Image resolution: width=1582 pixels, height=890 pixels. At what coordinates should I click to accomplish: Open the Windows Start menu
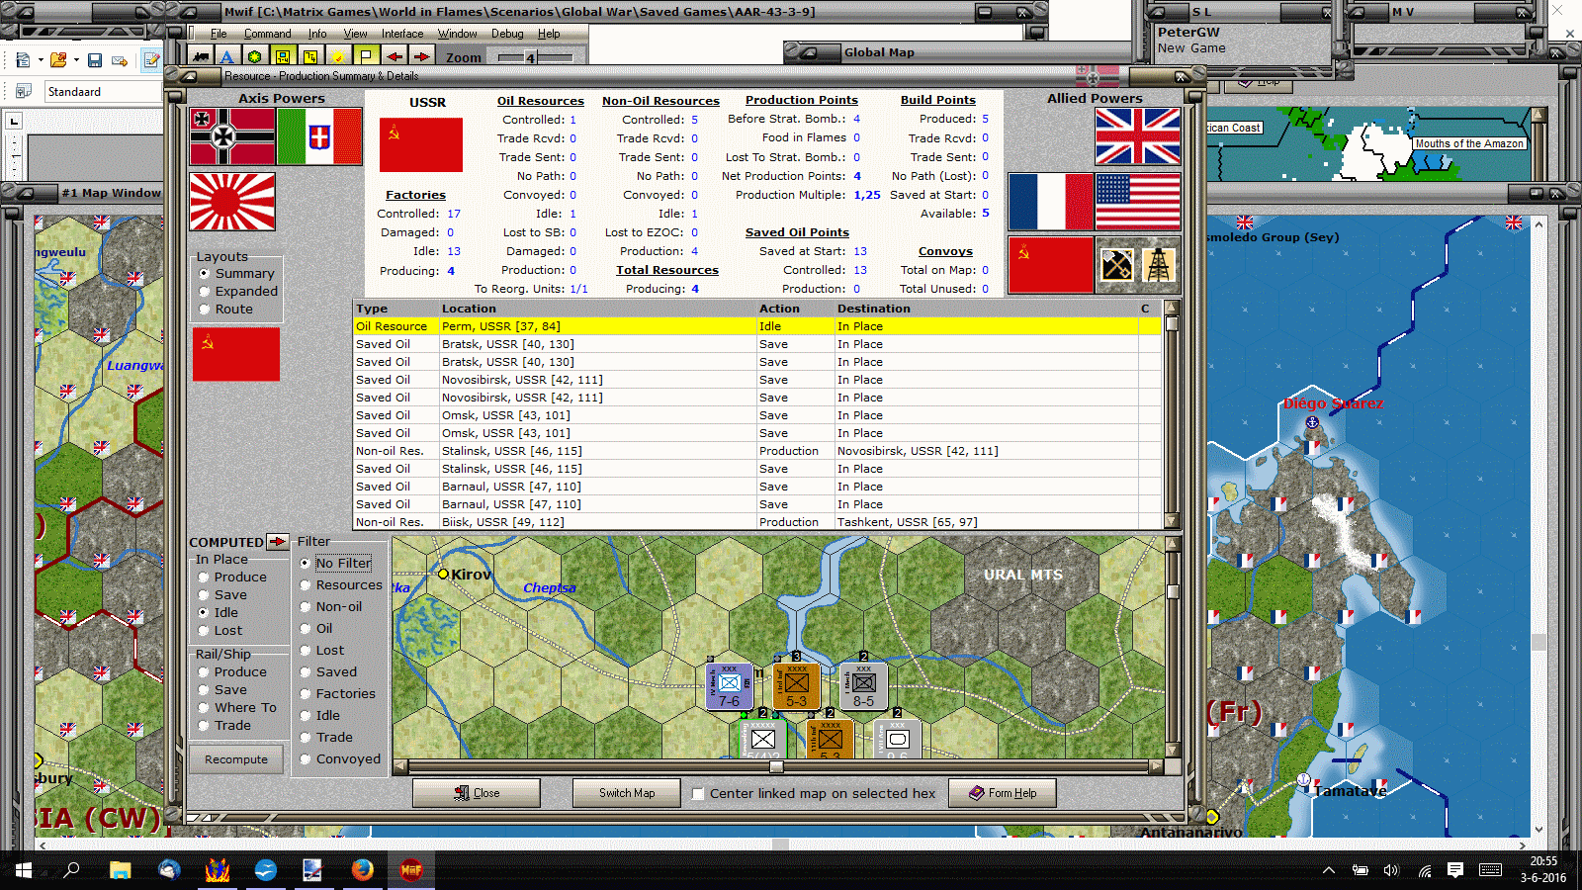pos(24,869)
